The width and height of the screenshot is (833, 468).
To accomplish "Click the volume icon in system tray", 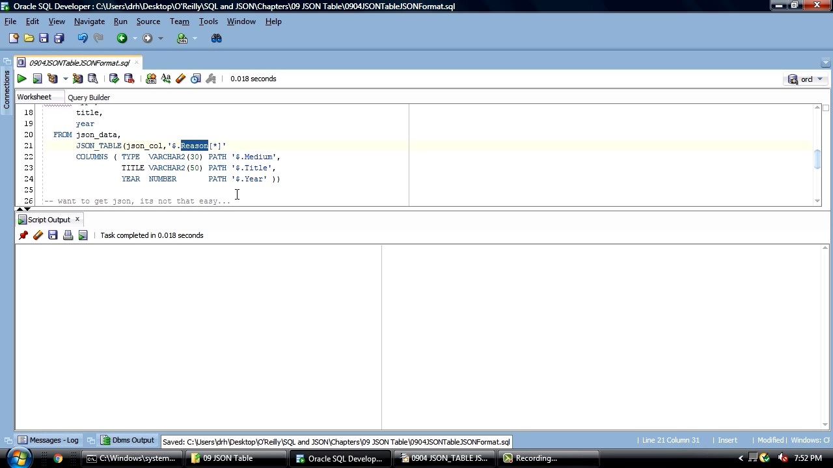I will (x=782, y=458).
